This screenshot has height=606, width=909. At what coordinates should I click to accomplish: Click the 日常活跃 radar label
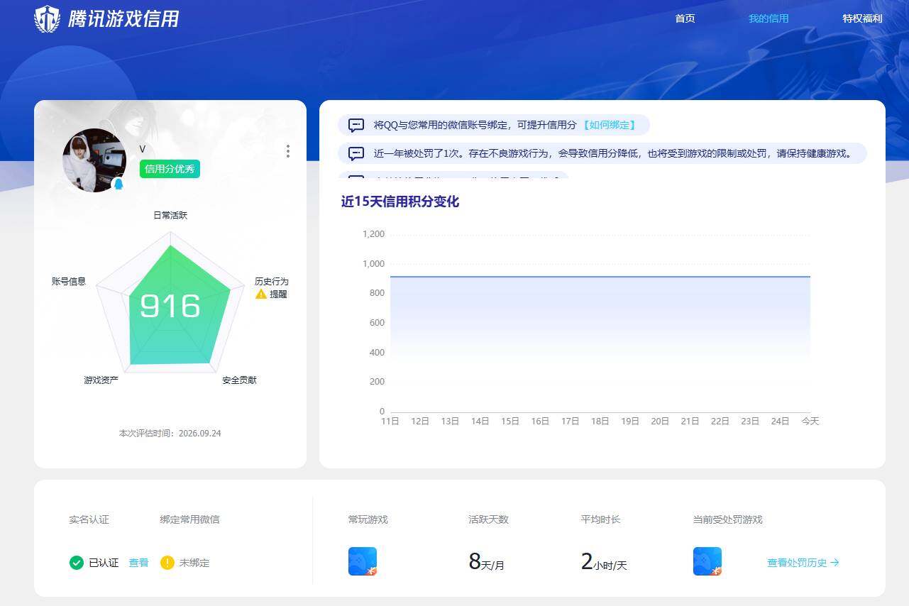170,215
